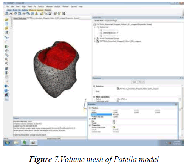
Task: Expand the PATELLA part node in Scene Tree
Action: coord(95,41)
